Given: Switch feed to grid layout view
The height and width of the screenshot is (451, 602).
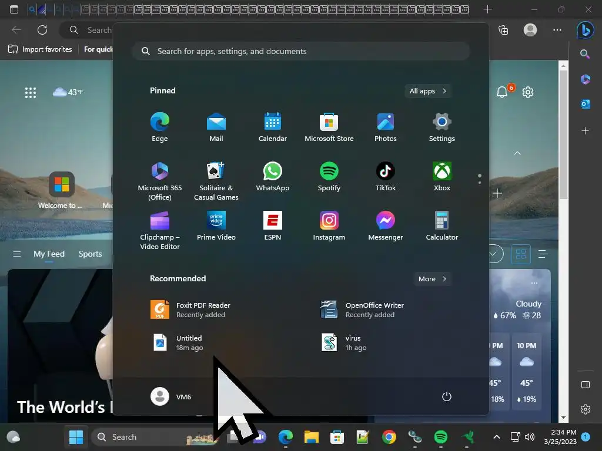Looking at the screenshot, I should click(x=521, y=254).
